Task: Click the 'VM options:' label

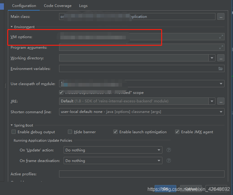Action: 22,37
